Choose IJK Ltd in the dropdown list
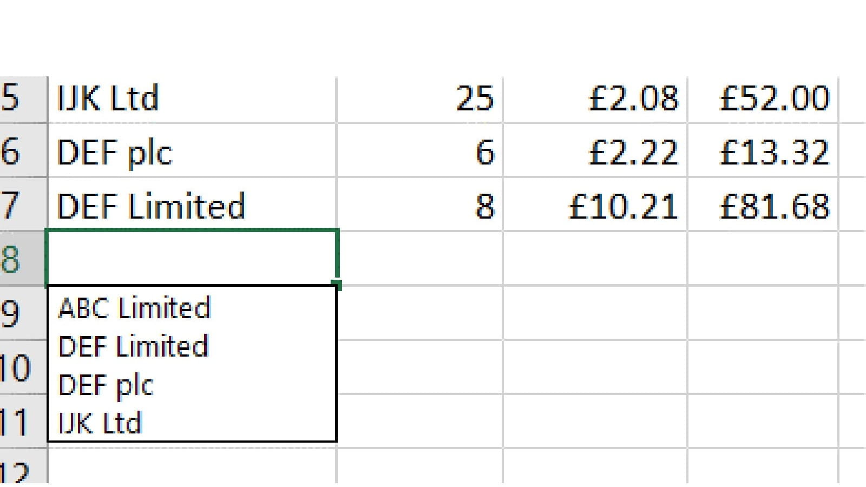 [100, 423]
